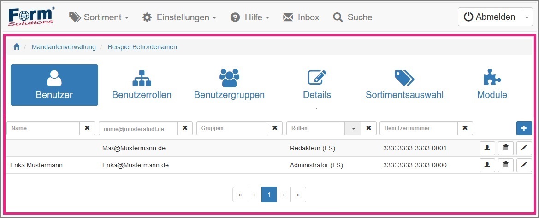Focus the Rollen filter field
The height and width of the screenshot is (218, 539).
pos(315,128)
